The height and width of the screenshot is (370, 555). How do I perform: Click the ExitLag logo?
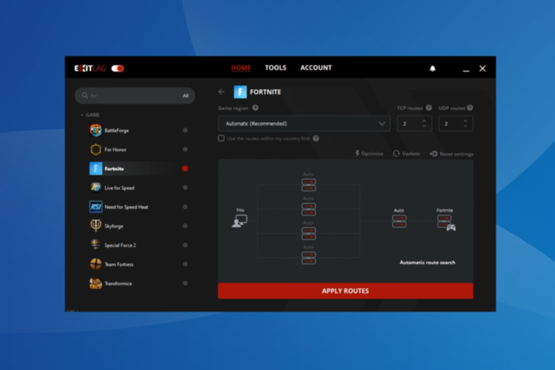pyautogui.click(x=90, y=69)
